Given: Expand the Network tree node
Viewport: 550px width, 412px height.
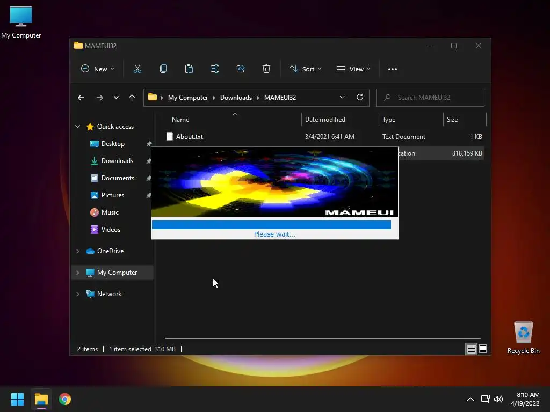Looking at the screenshot, I should coord(77,294).
